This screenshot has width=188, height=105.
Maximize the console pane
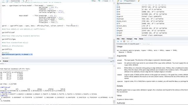click(x=113, y=61)
